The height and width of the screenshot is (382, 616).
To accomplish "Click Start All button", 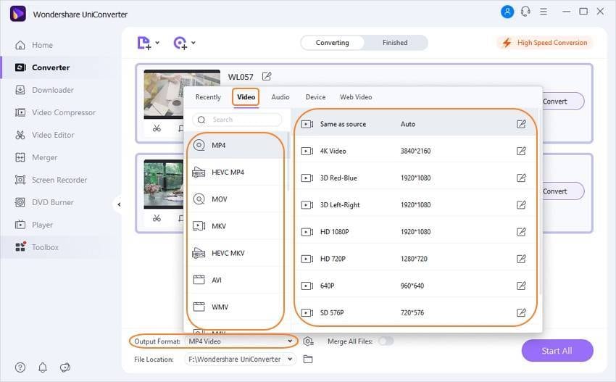I will pyautogui.click(x=557, y=351).
